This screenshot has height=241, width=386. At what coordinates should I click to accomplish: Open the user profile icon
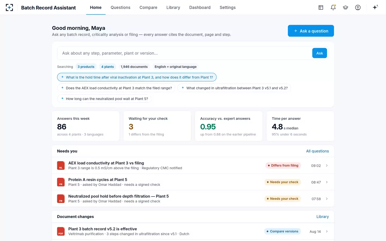click(358, 7)
